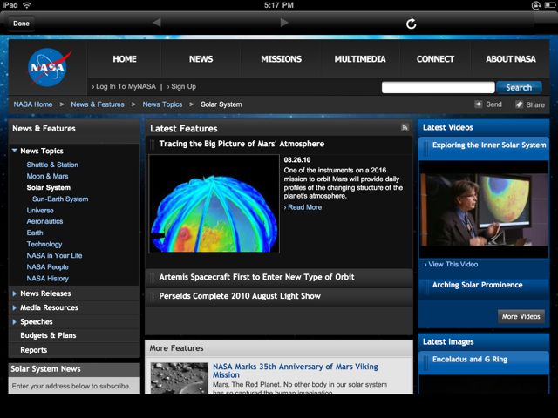This screenshot has height=418, width=558.
Task: Click the Send envelope icon
Action: click(x=479, y=104)
